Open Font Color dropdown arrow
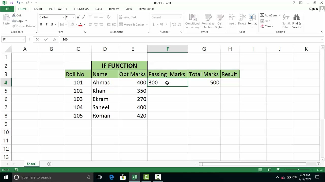Viewport: 325px width, 182px height. tap(84, 25)
